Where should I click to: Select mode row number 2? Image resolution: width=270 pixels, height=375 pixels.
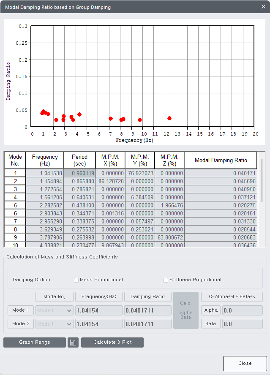[x=15, y=181]
